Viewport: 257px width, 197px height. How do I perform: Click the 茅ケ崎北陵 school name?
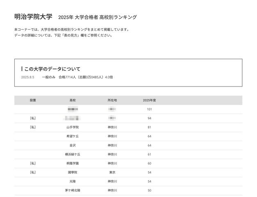[73, 190]
